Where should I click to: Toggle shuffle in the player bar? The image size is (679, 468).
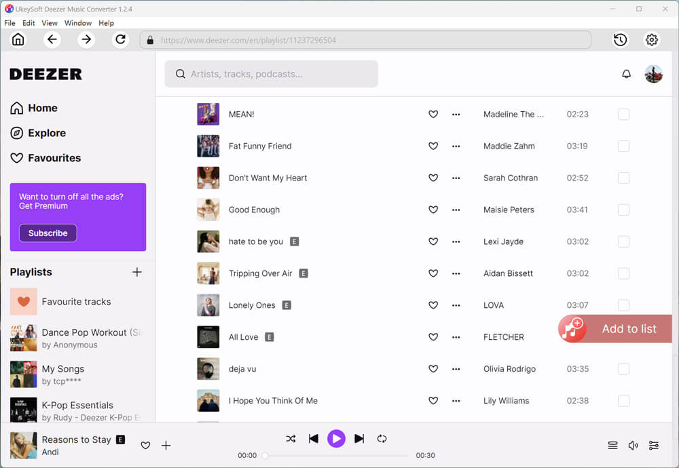click(x=291, y=439)
